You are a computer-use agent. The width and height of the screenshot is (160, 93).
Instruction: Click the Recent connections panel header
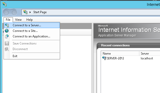click(x=128, y=45)
